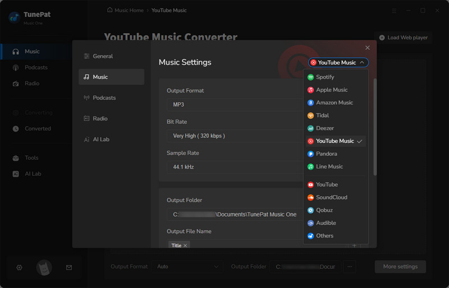
Task: Open bottom Output Format Auto dropdown
Action: tap(187, 267)
